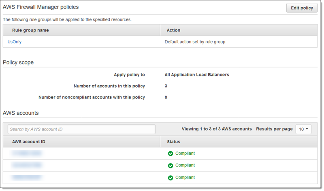
Task: Click the second row's green Compliant check icon
Action: click(x=171, y=166)
